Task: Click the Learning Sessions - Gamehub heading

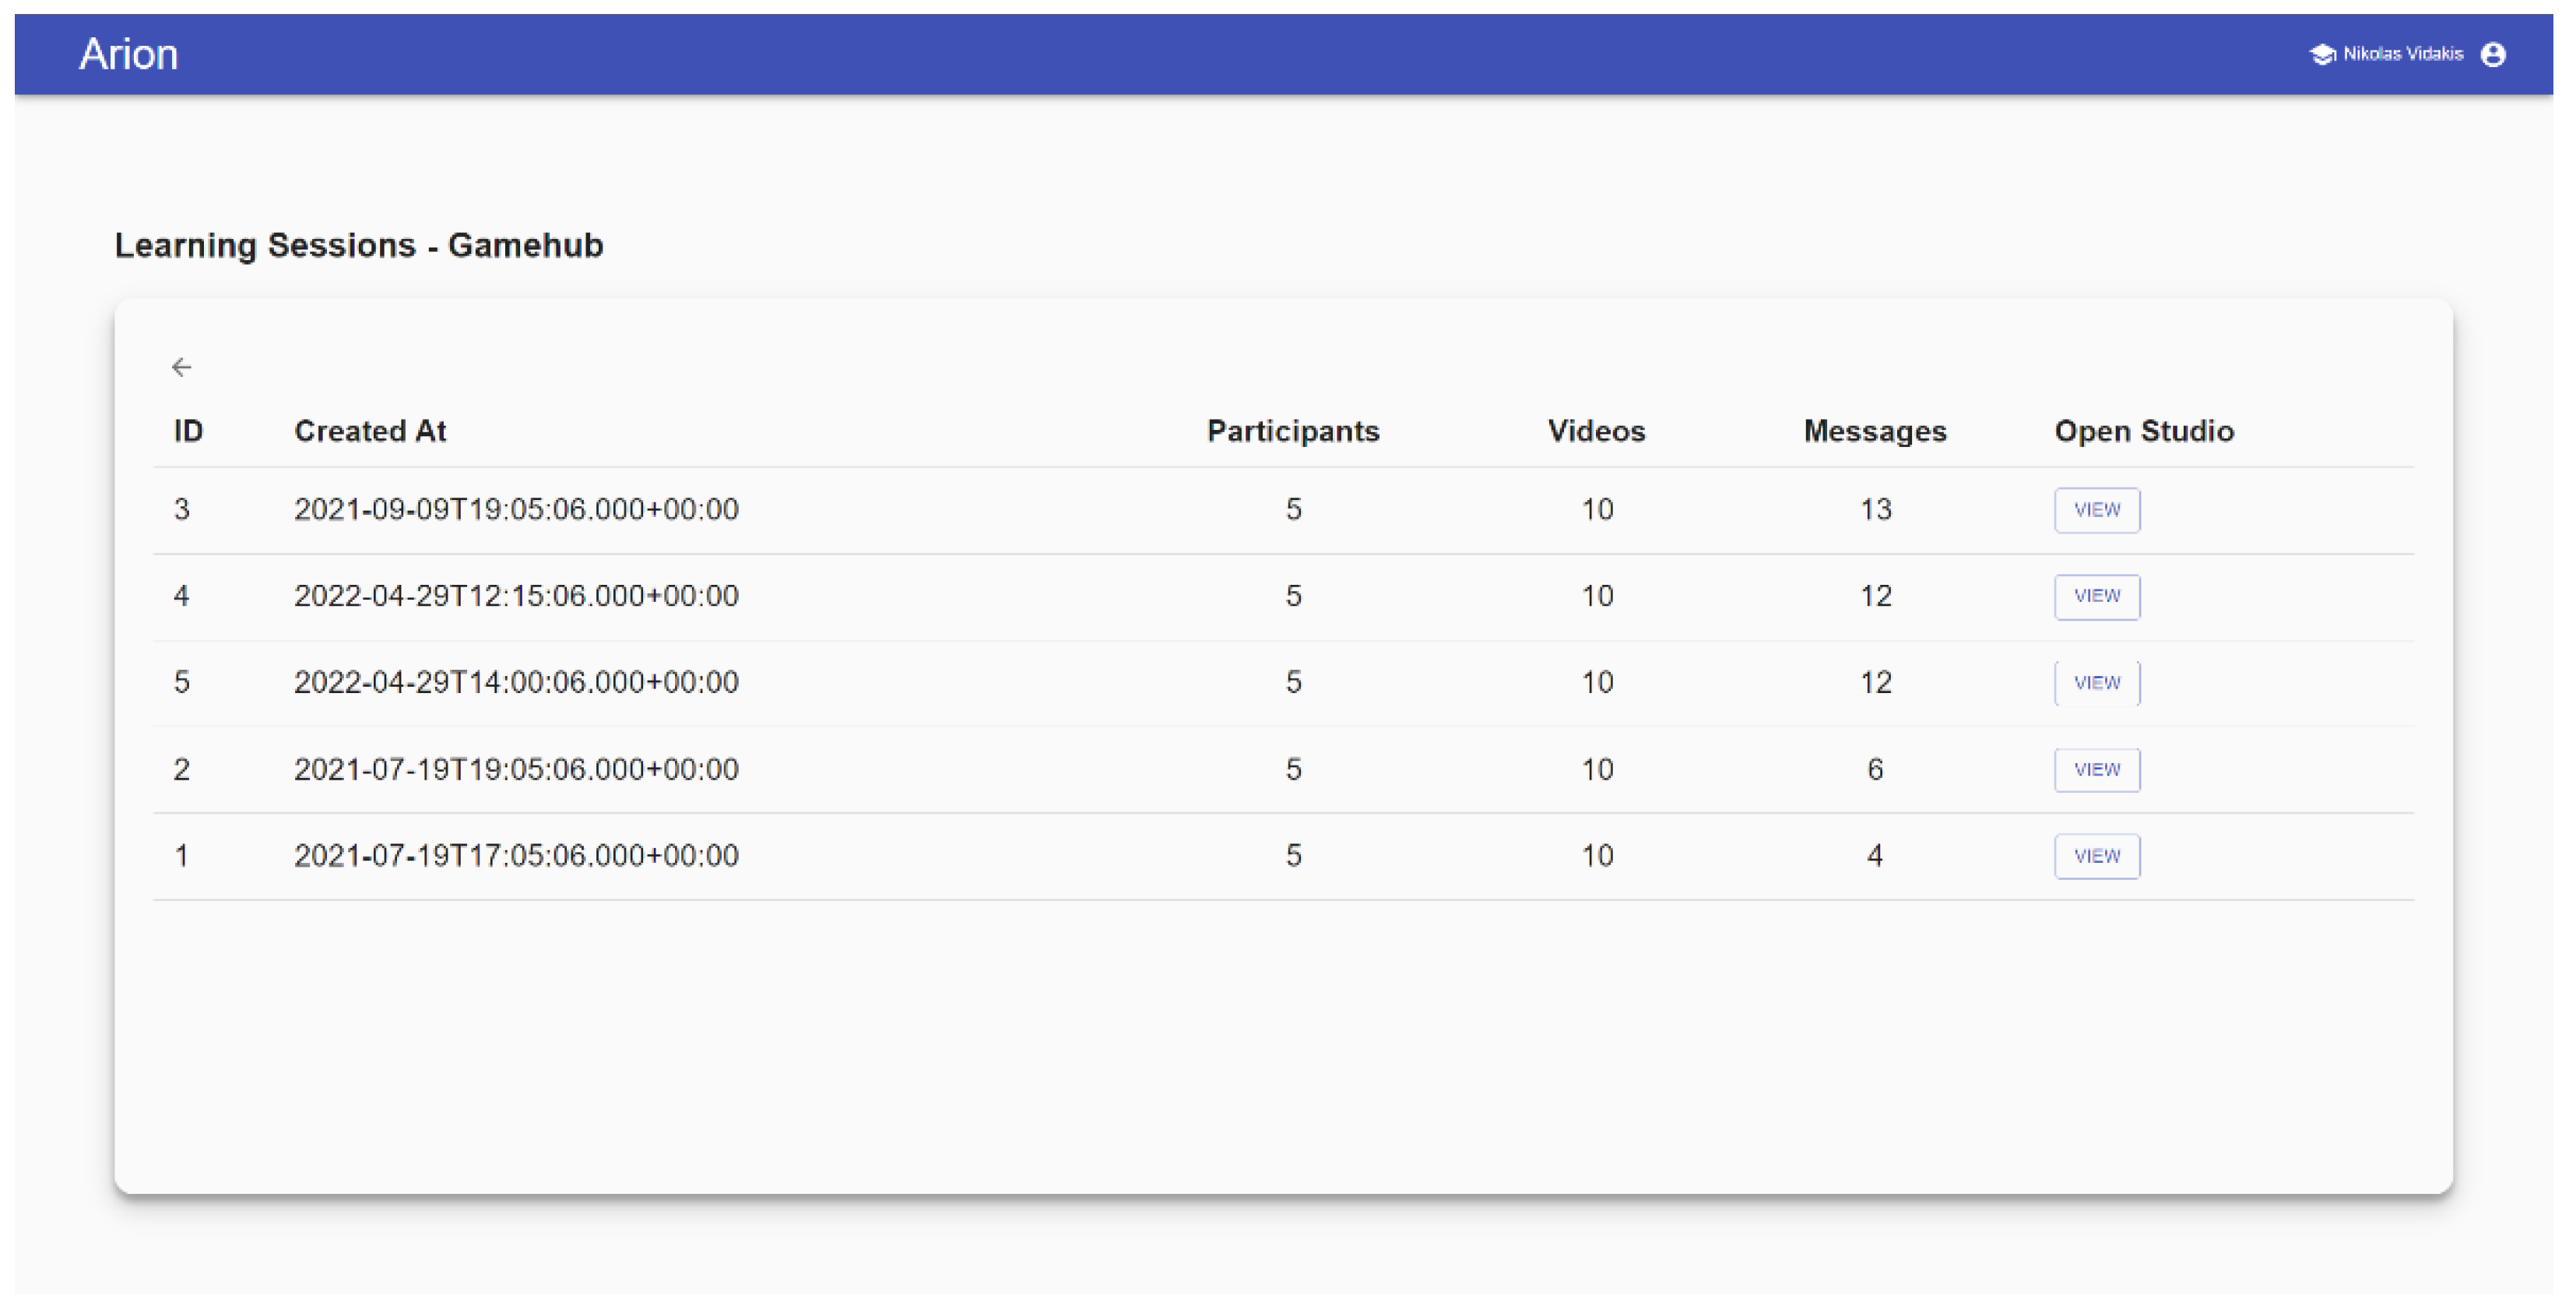Action: point(359,245)
